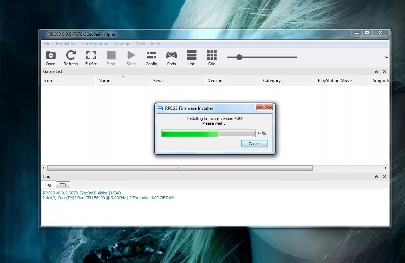Open Config settings icon
The height and width of the screenshot is (263, 405).
[x=151, y=58]
